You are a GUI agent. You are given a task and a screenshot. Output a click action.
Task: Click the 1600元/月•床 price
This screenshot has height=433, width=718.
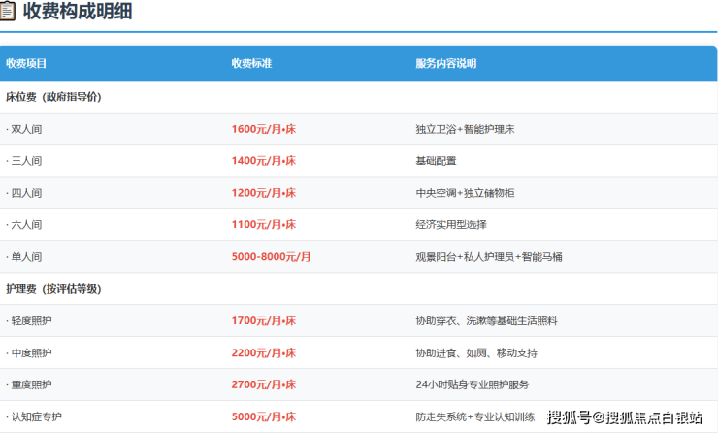click(264, 128)
